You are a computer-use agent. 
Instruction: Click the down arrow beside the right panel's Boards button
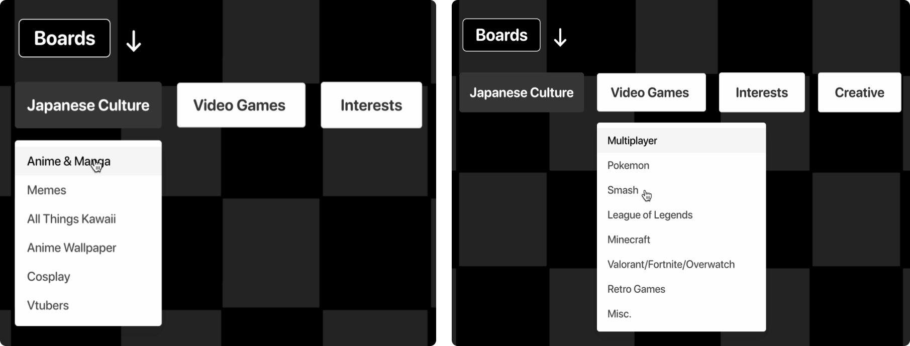click(560, 38)
